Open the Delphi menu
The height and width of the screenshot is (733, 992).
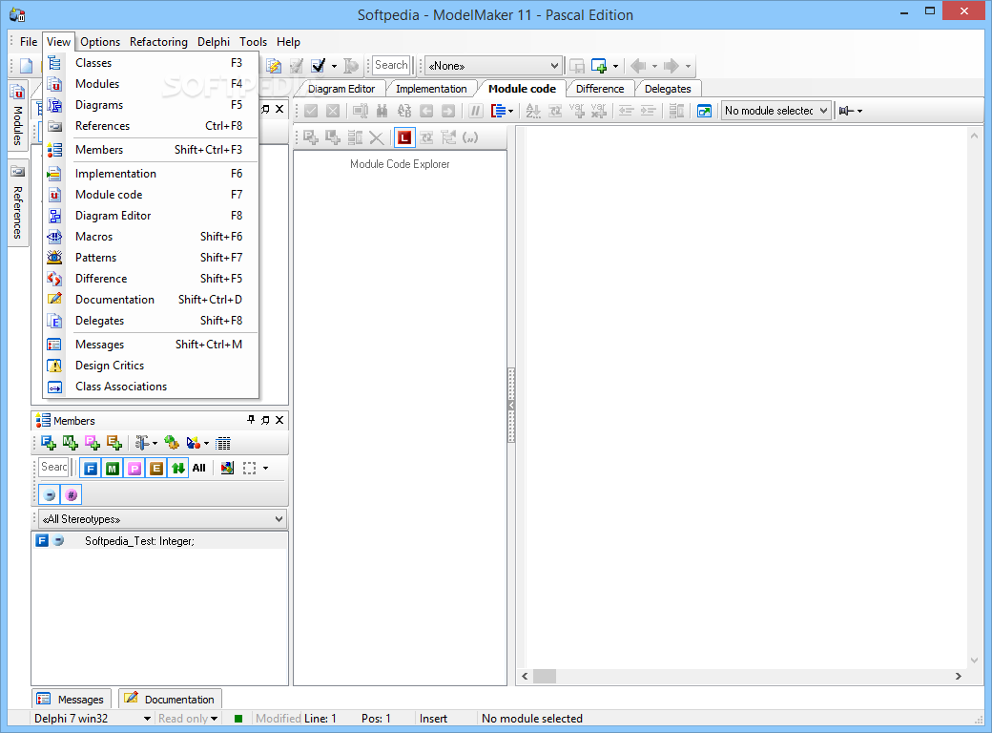coord(214,42)
